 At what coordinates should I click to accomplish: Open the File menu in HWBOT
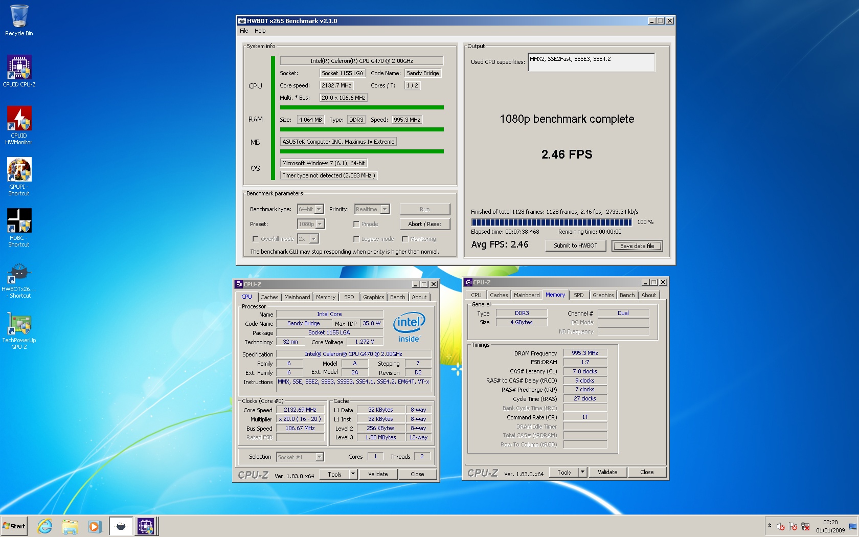[244, 31]
